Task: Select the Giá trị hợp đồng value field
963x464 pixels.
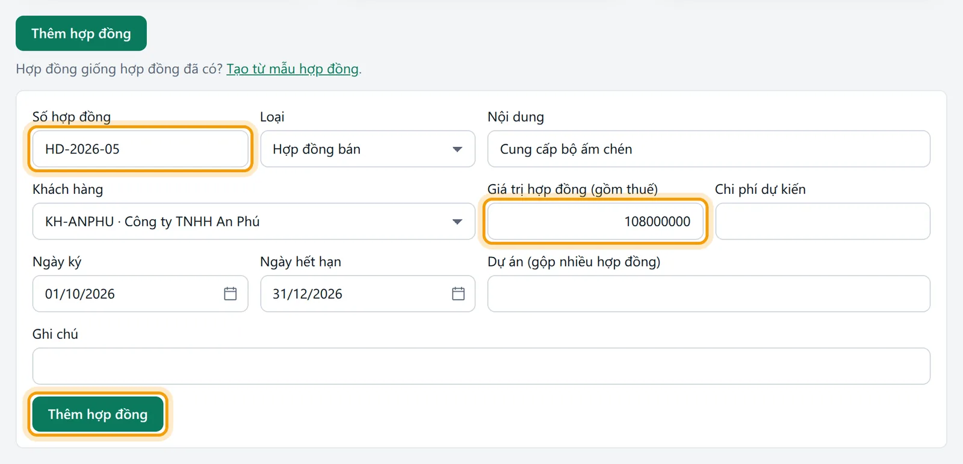Action: (595, 221)
